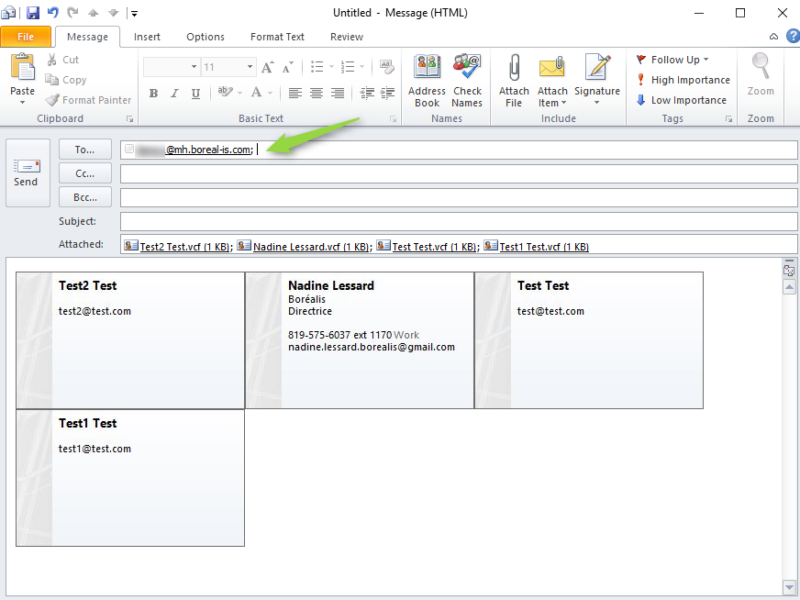Switch to the Insert tab
800x600 pixels.
[x=147, y=37]
